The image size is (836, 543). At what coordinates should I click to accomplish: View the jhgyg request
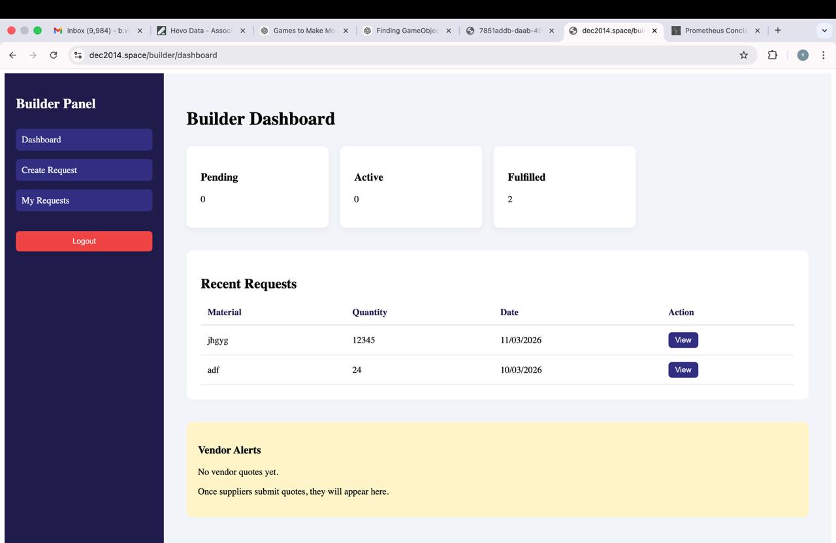(683, 340)
